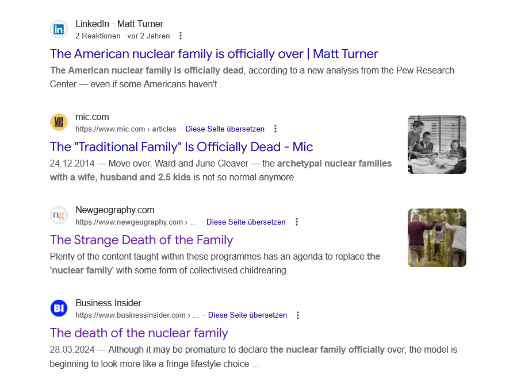Screen dimensions: 517x386
Task: Click the snippet mentioning 'Ward and June Cleaver'
Action: [x=221, y=170]
